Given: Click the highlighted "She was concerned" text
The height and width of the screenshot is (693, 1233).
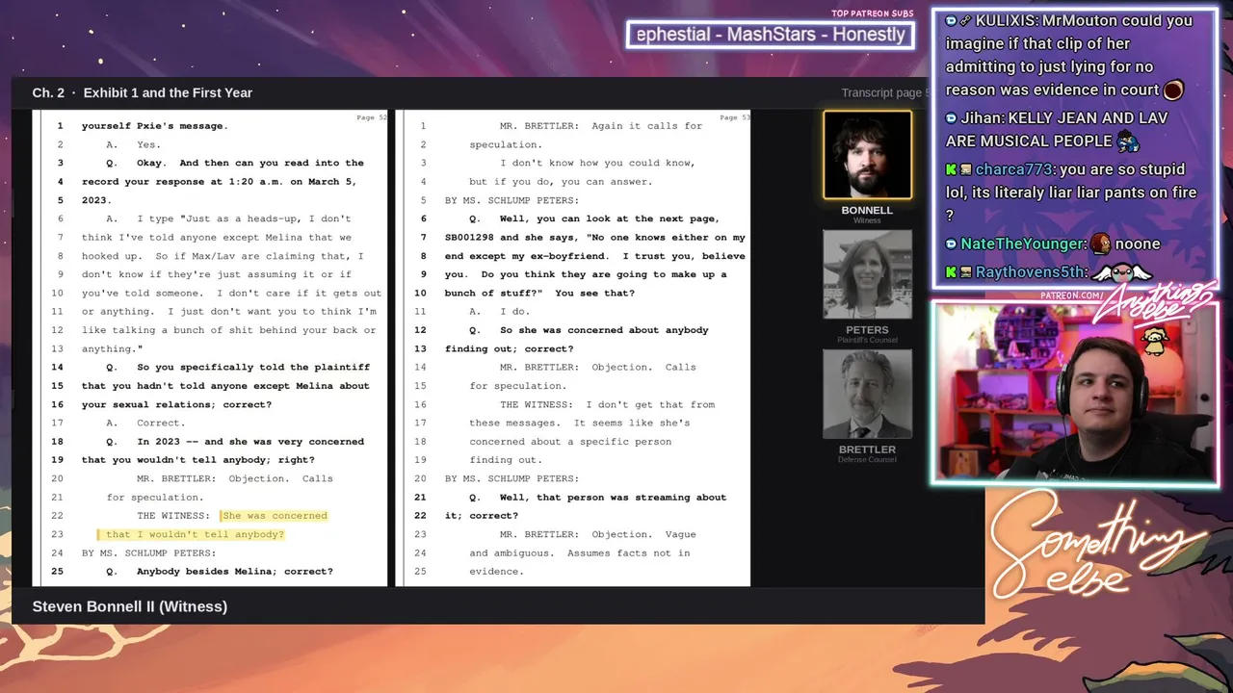Looking at the screenshot, I should (275, 516).
